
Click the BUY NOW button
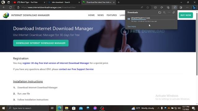[186, 15]
